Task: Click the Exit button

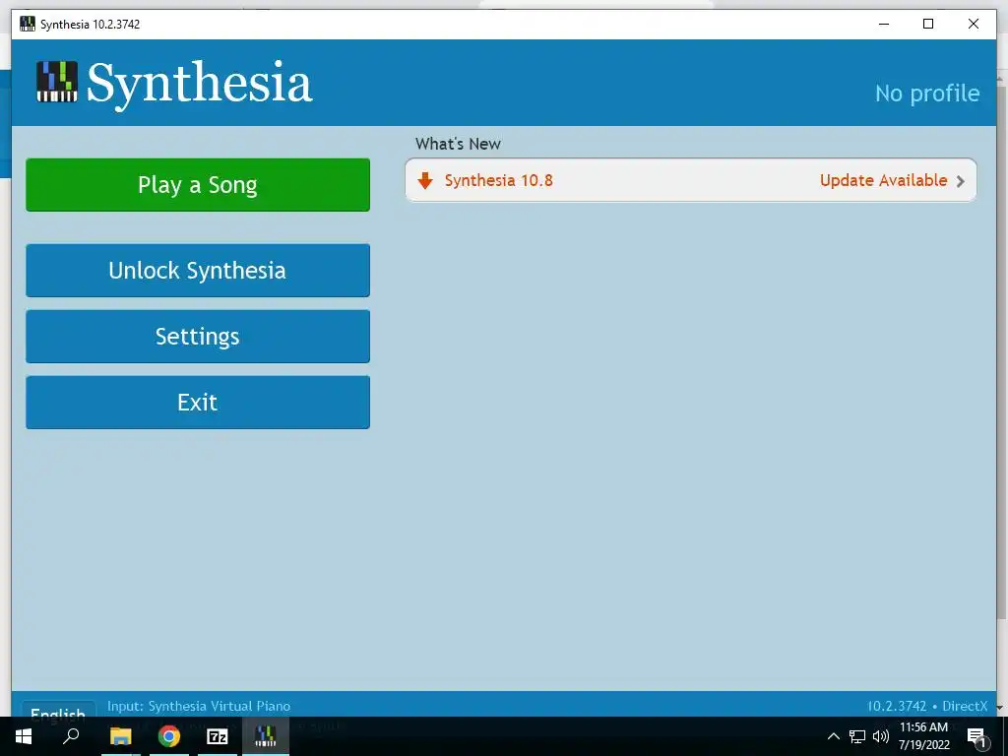Action: [x=197, y=403]
